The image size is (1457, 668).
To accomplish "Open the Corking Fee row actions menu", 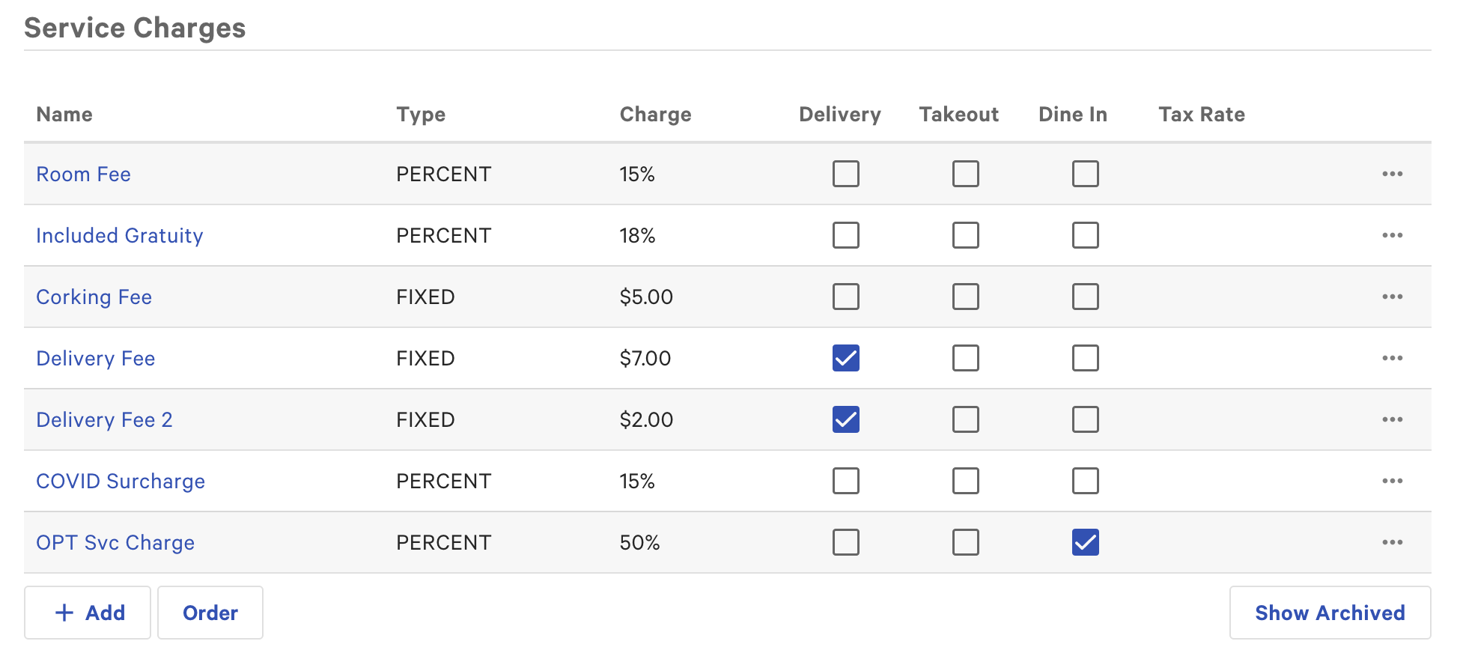I will pos(1393,297).
